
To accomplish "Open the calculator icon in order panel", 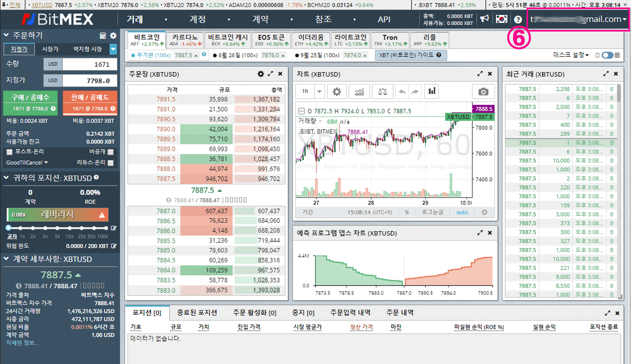I will 103,36.
